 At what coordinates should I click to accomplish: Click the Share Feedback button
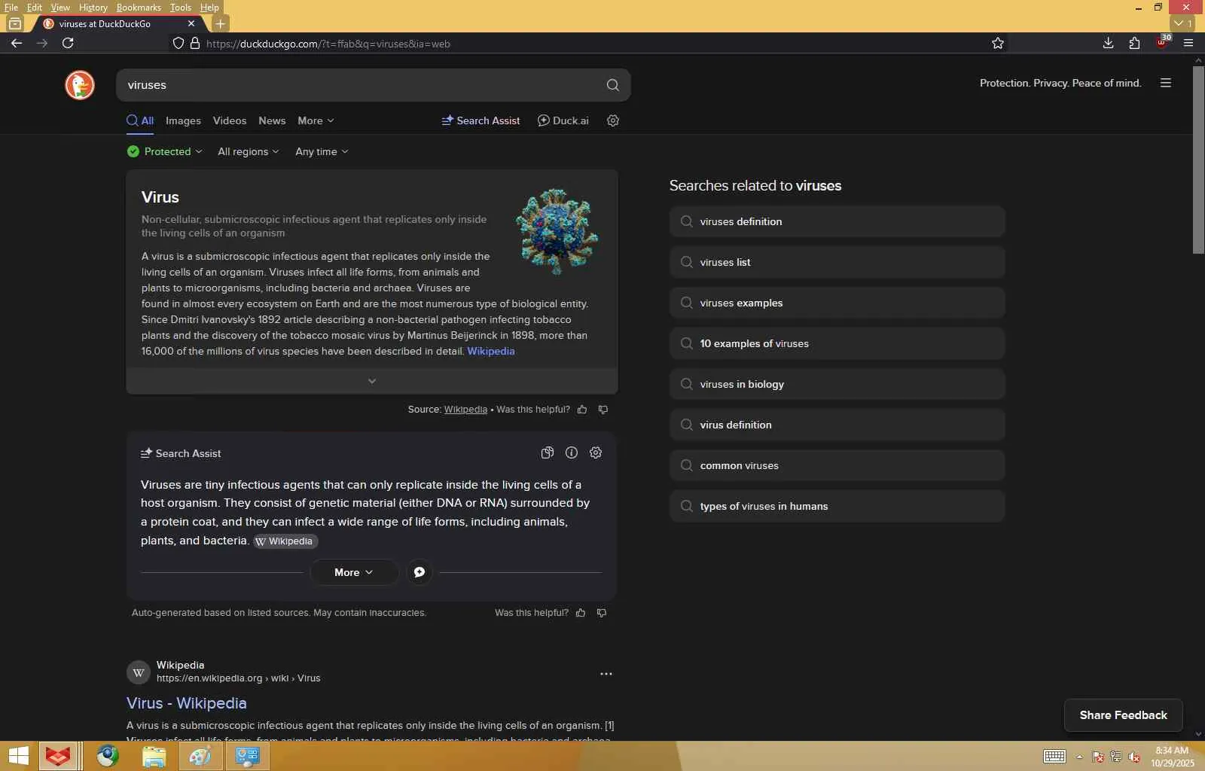click(1123, 715)
